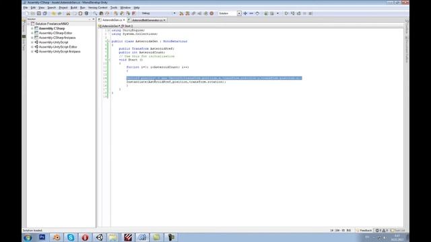Open the Edit menu
Viewport: 431px width, 242px height.
pos(33,7)
